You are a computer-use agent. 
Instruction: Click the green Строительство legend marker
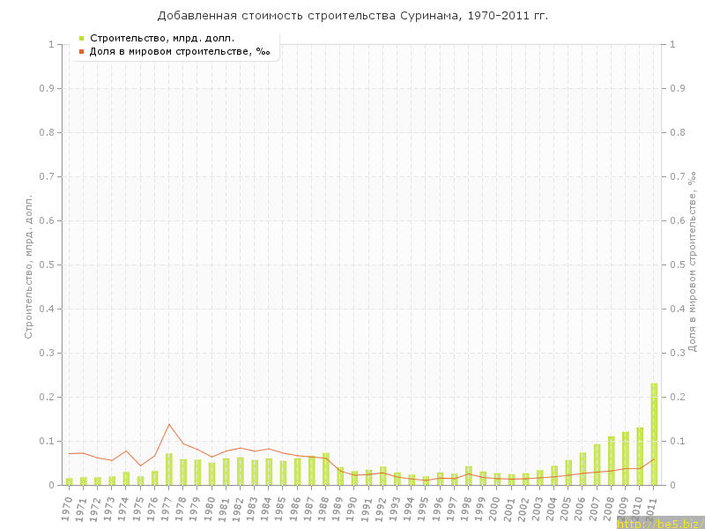pos(81,38)
